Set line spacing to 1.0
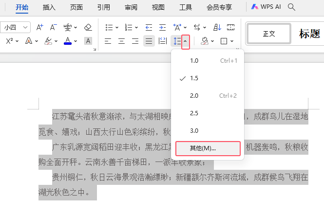 [x=208, y=61]
